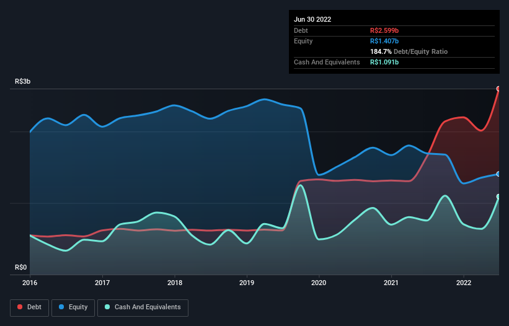Toggle the Equity legend button
The width and height of the screenshot is (509, 326).
[73, 307]
